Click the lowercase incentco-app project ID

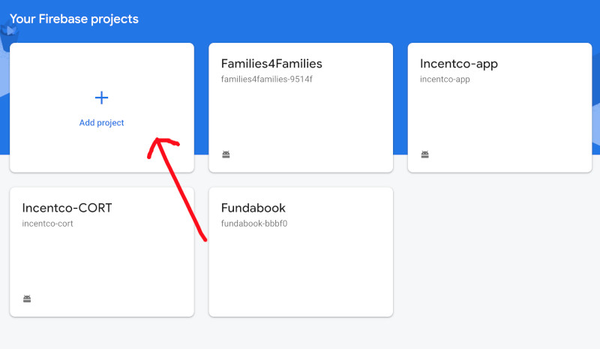tap(445, 80)
